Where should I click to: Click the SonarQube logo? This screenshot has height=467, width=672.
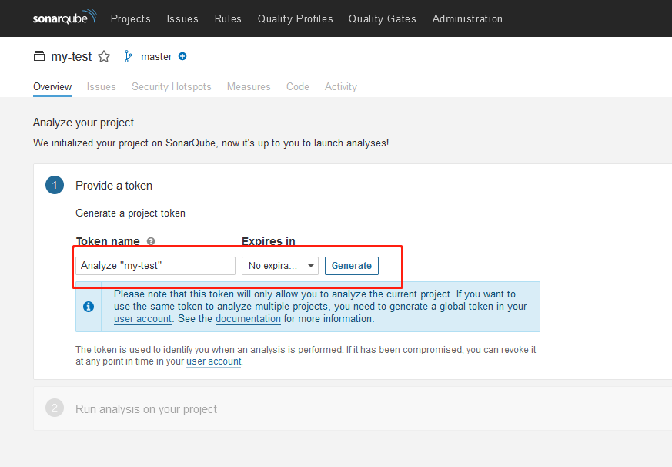coord(65,18)
